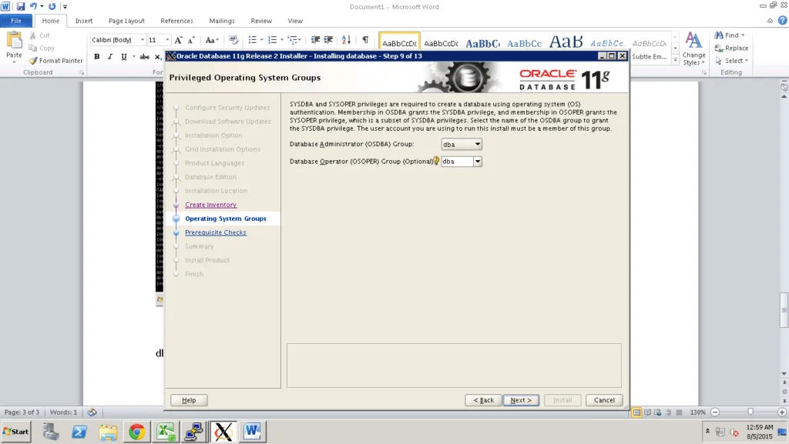Open Help in the Oracle installer
Image resolution: width=789 pixels, height=444 pixels.
tap(189, 400)
